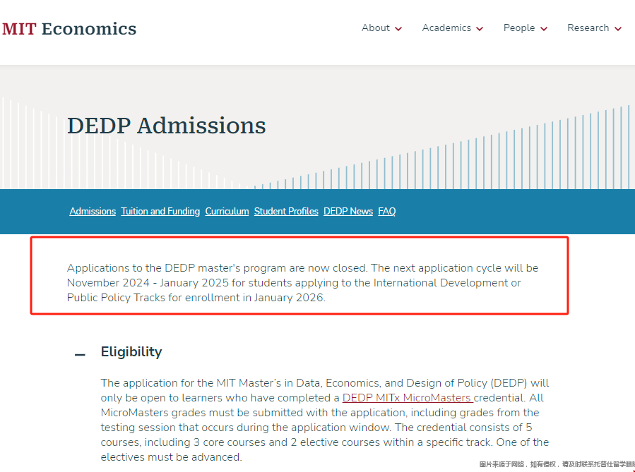Open the DEDP News link
Viewport: 635px width, 472px height.
coord(348,211)
